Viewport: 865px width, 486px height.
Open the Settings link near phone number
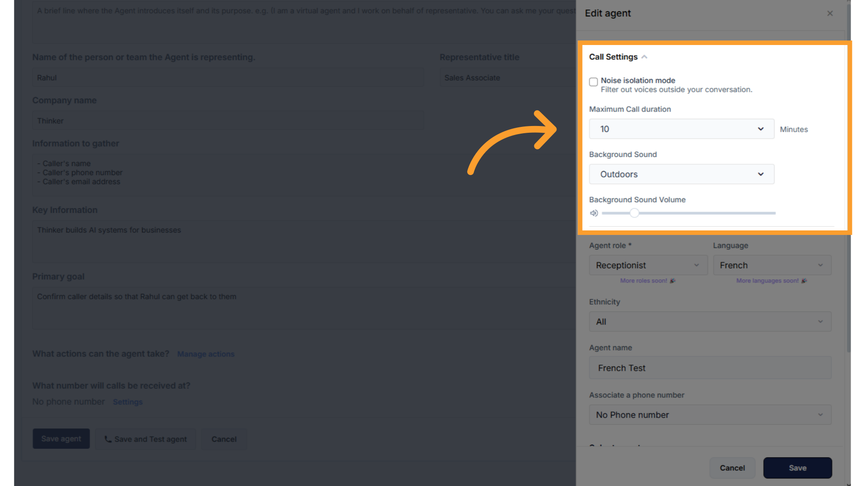click(127, 402)
